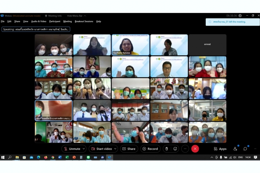
Task: Open the Breakout Sessions menu
Action: 84,21
